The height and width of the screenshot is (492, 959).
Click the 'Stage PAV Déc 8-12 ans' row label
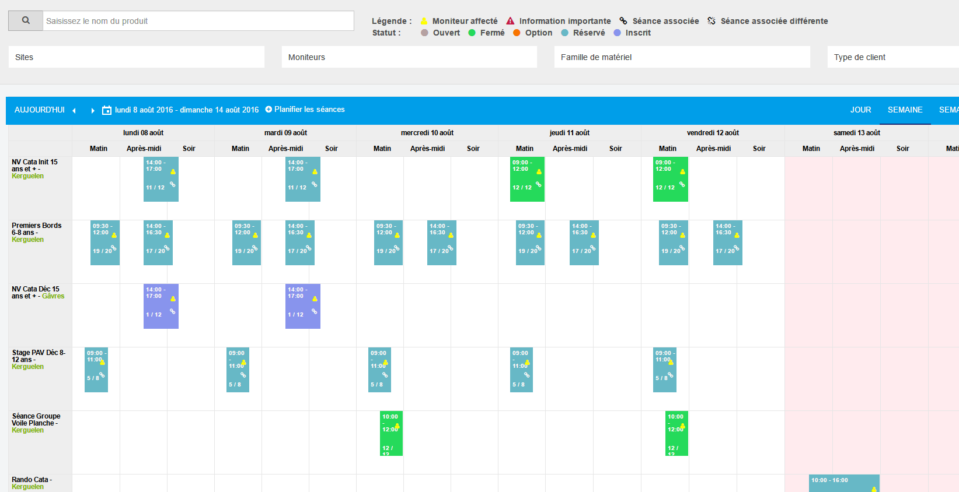pyautogui.click(x=39, y=356)
